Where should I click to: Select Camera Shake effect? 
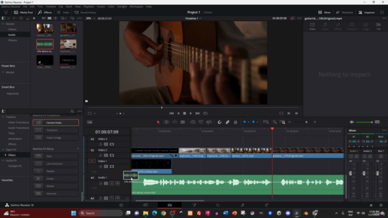(x=56, y=122)
